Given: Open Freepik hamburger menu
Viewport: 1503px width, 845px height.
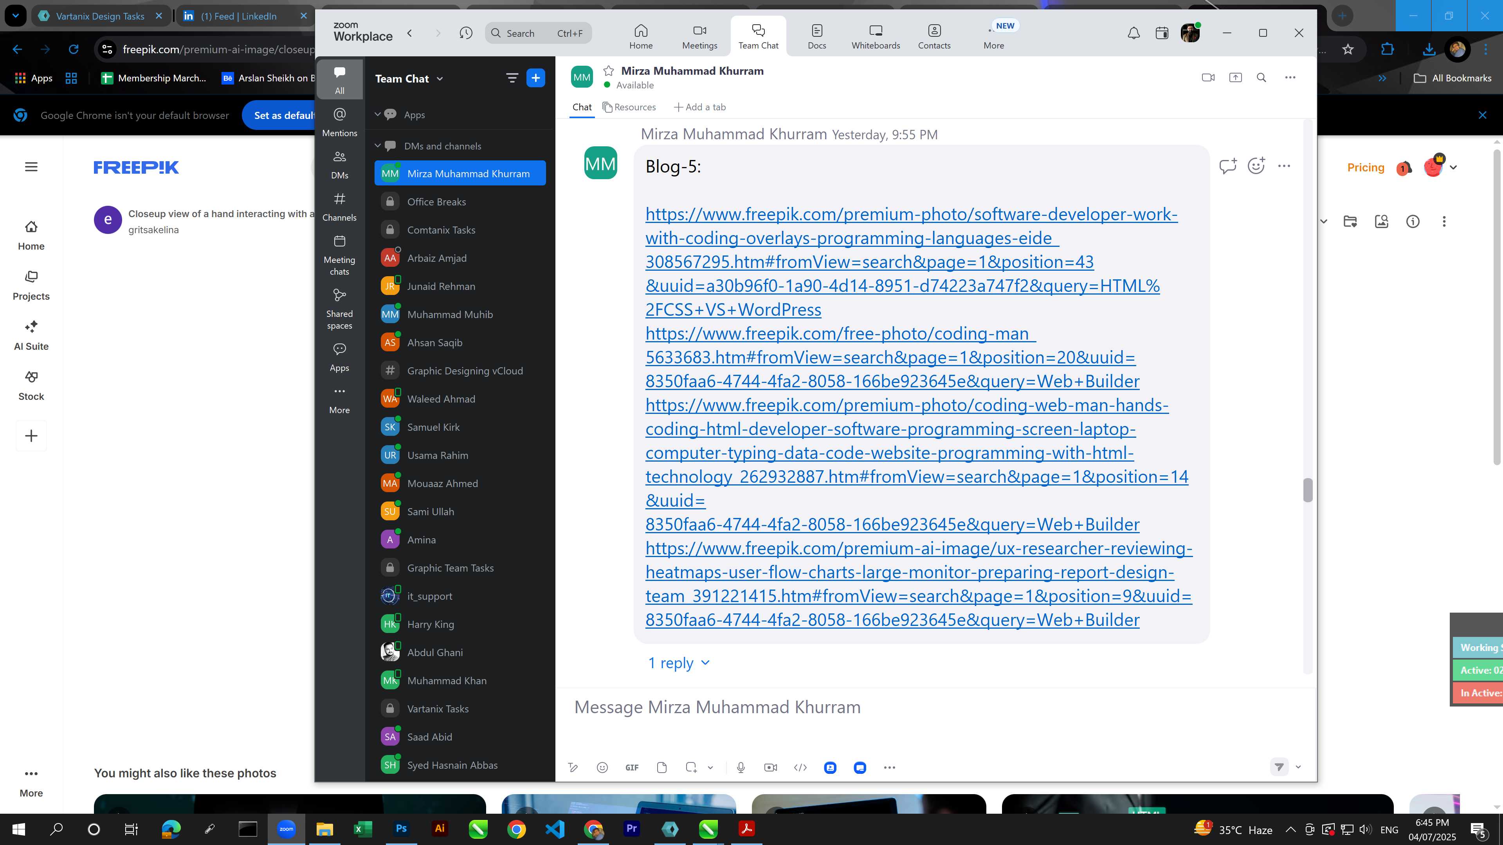Looking at the screenshot, I should [x=31, y=167].
